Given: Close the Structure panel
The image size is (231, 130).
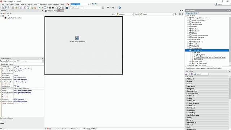Looking at the screenshot, I should [x=42, y=10].
